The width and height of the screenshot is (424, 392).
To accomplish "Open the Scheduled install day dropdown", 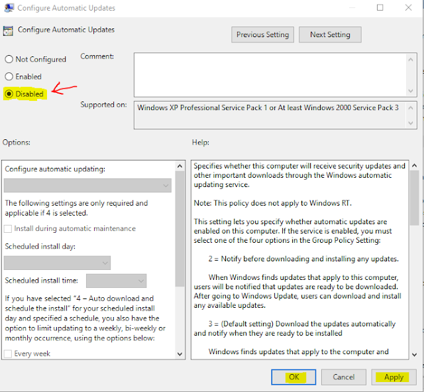I will [x=57, y=263].
